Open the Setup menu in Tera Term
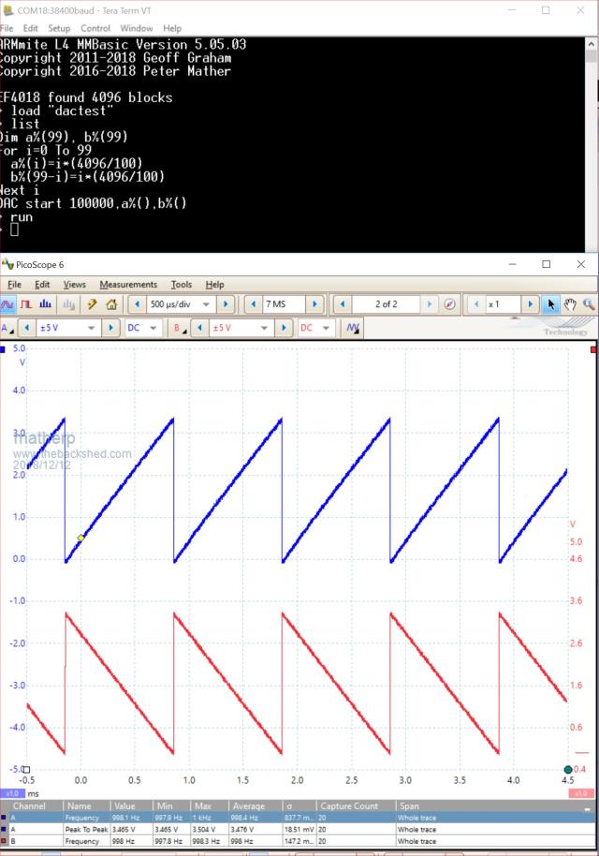Image resolution: width=599 pixels, height=856 pixels. (59, 28)
